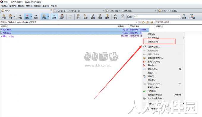The width and height of the screenshot is (202, 117).
Task: Click the right-side path input field
Action: tap(178, 22)
